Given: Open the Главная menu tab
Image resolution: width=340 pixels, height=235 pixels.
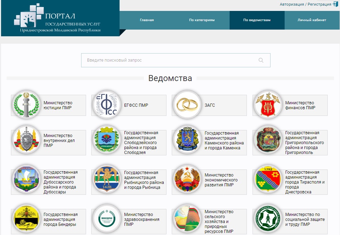Looking at the screenshot, I should 147,20.
